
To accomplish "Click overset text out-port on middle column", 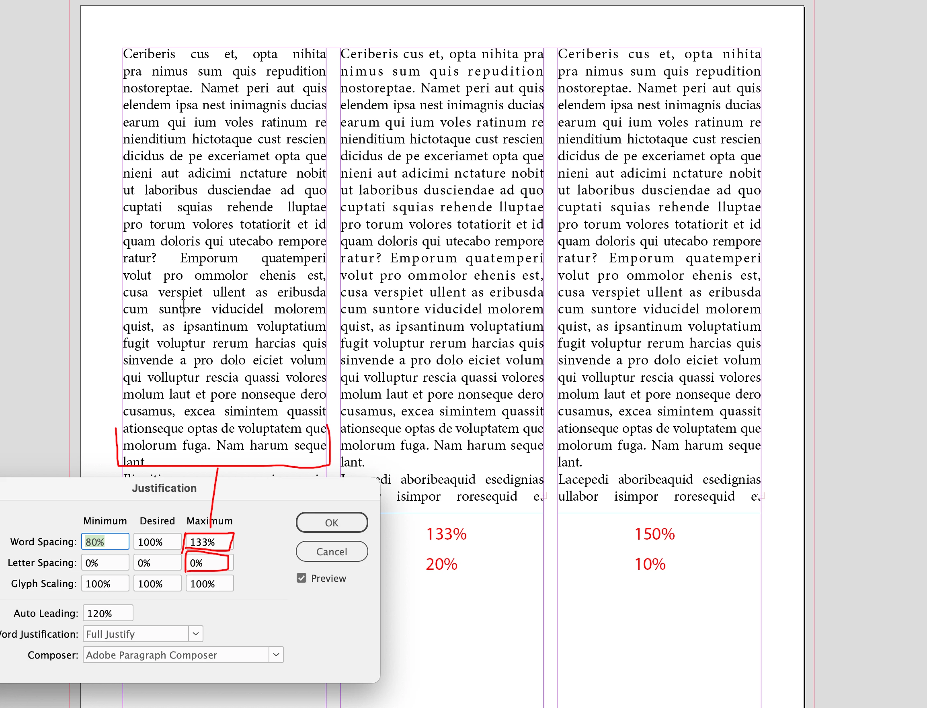I will (x=544, y=495).
